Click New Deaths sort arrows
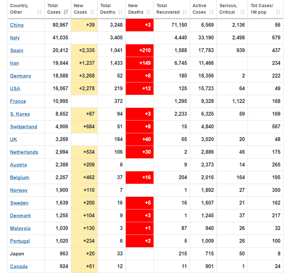This screenshot has width=292, height=273. pyautogui.click(x=148, y=12)
